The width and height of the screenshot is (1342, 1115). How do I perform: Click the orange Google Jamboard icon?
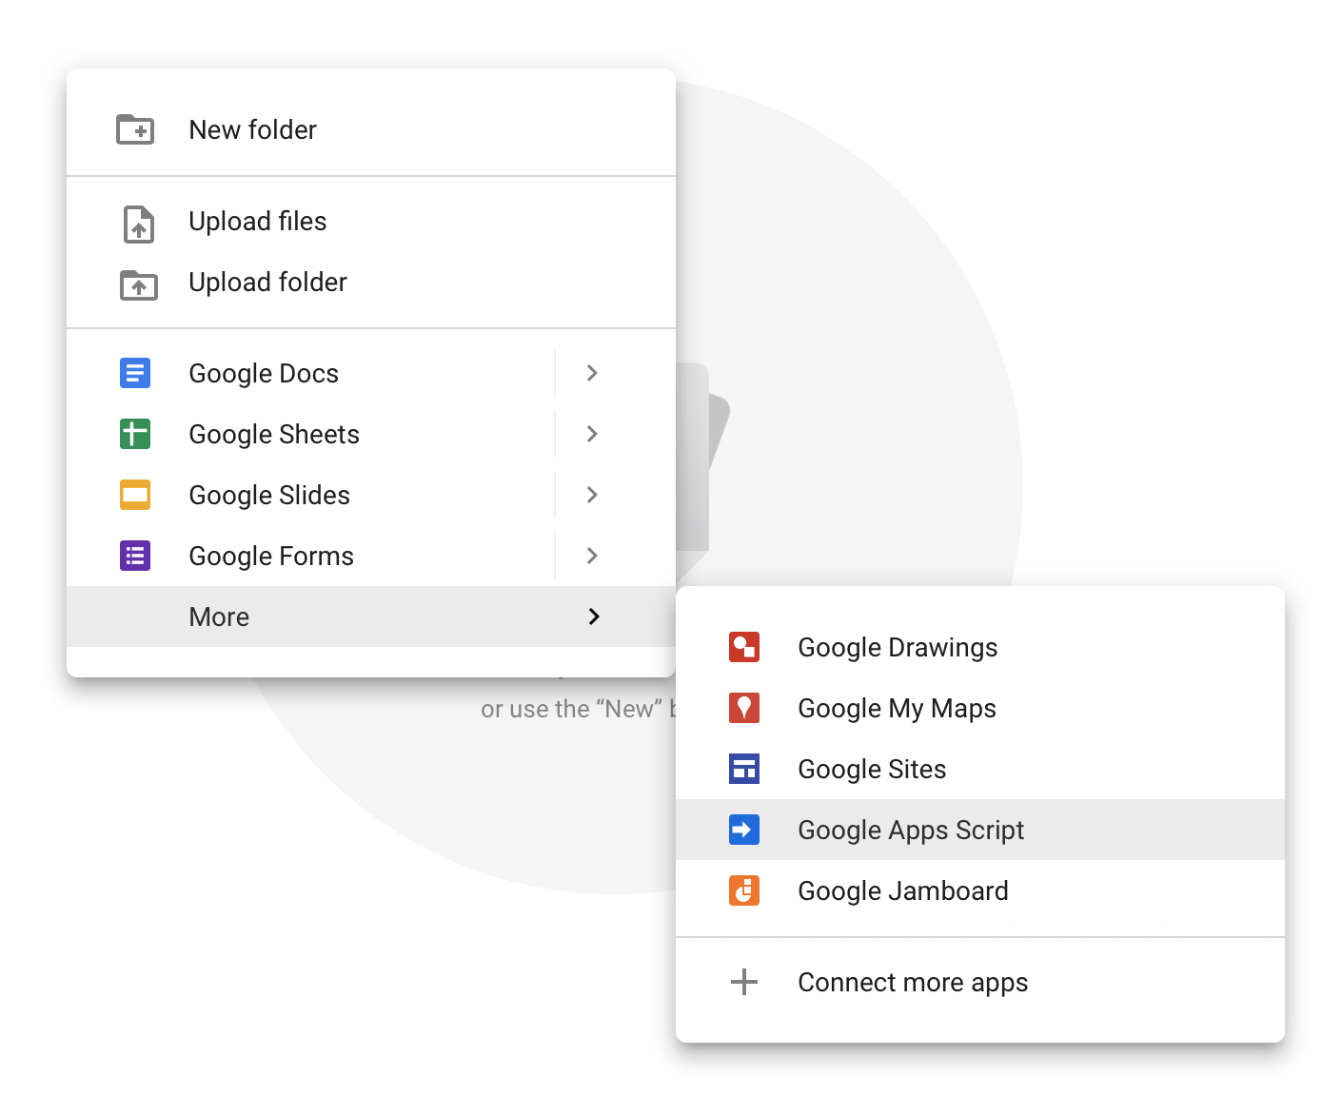[744, 890]
